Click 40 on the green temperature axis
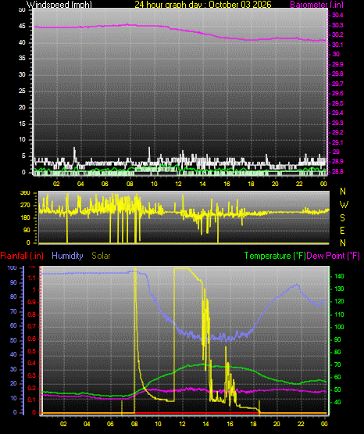 [x=337, y=402]
